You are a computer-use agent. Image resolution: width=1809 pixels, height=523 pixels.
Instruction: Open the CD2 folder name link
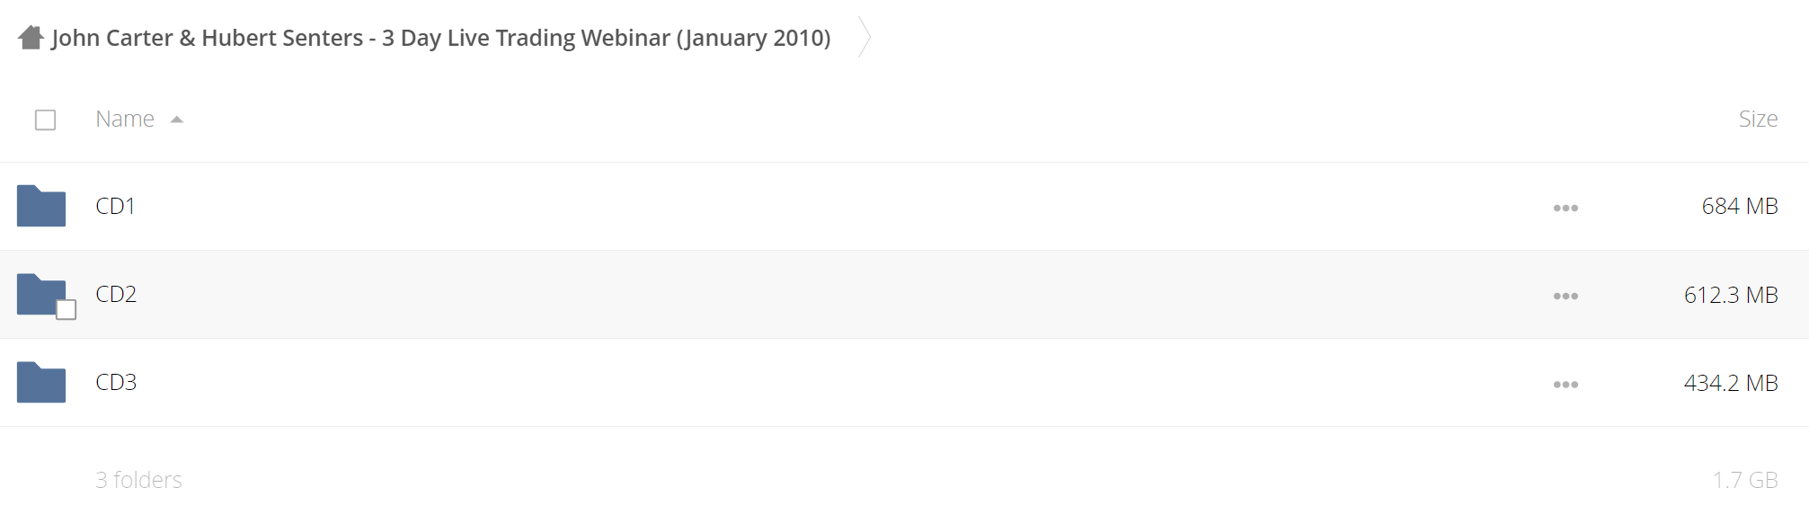point(116,294)
